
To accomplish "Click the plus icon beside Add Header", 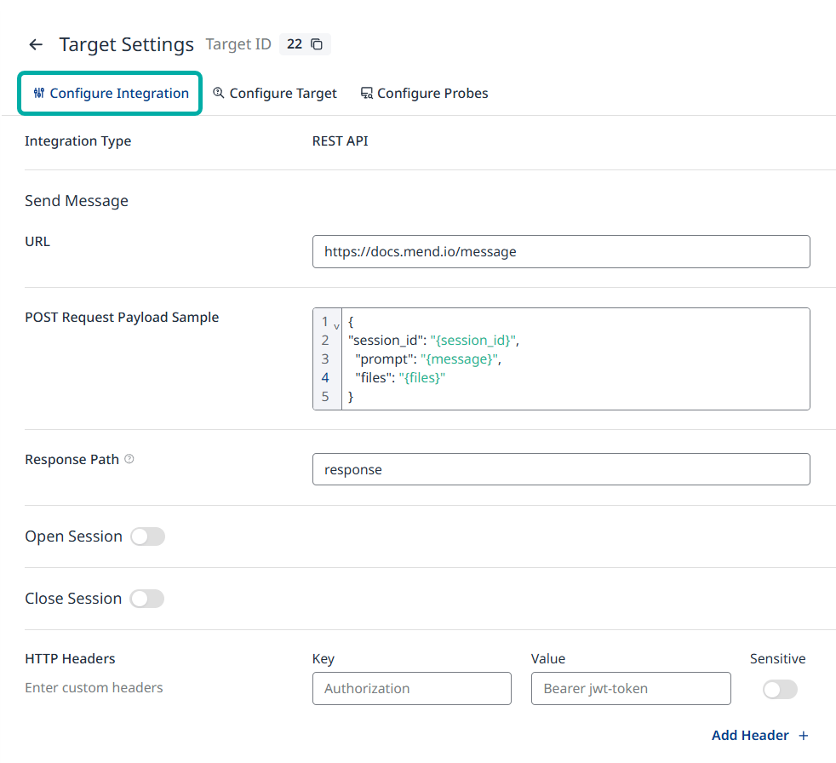I will 803,736.
